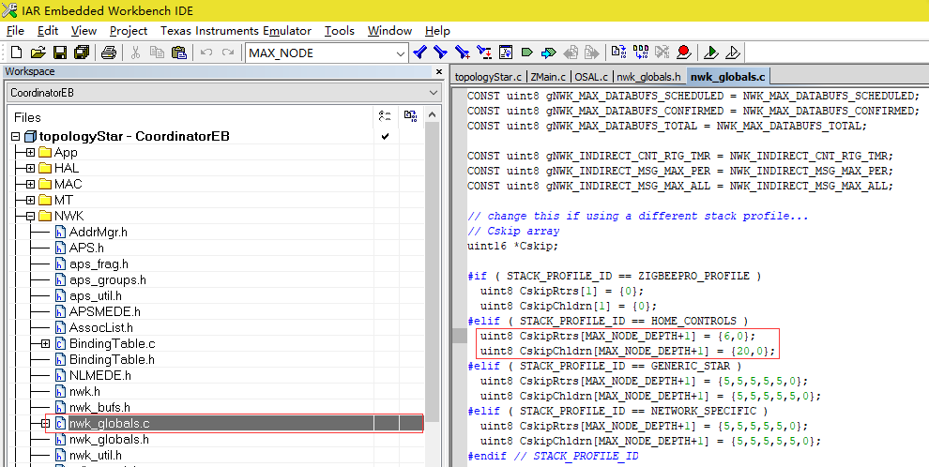Click the Compile file toolbar icon
Image resolution: width=929 pixels, height=467 pixels.
(618, 53)
